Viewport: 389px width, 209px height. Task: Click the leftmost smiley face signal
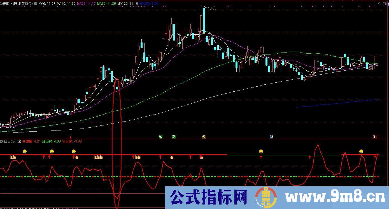point(25,151)
